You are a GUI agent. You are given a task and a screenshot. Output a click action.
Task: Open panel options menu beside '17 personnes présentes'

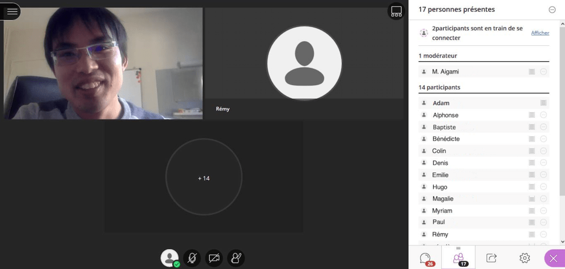click(552, 10)
